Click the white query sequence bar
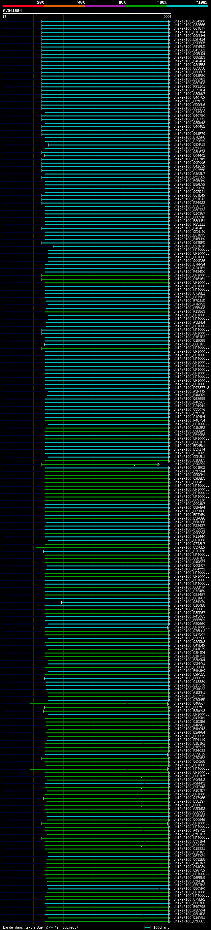 [x=87, y=14]
